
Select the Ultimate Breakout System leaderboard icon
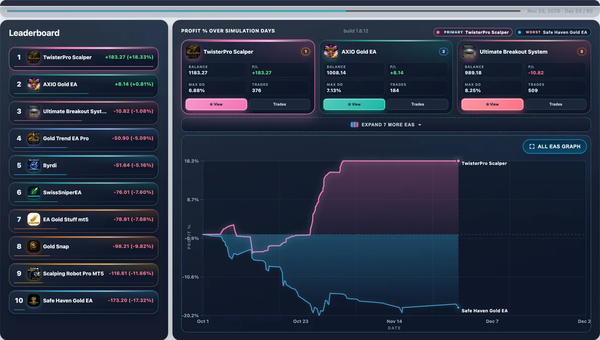pyautogui.click(x=34, y=111)
